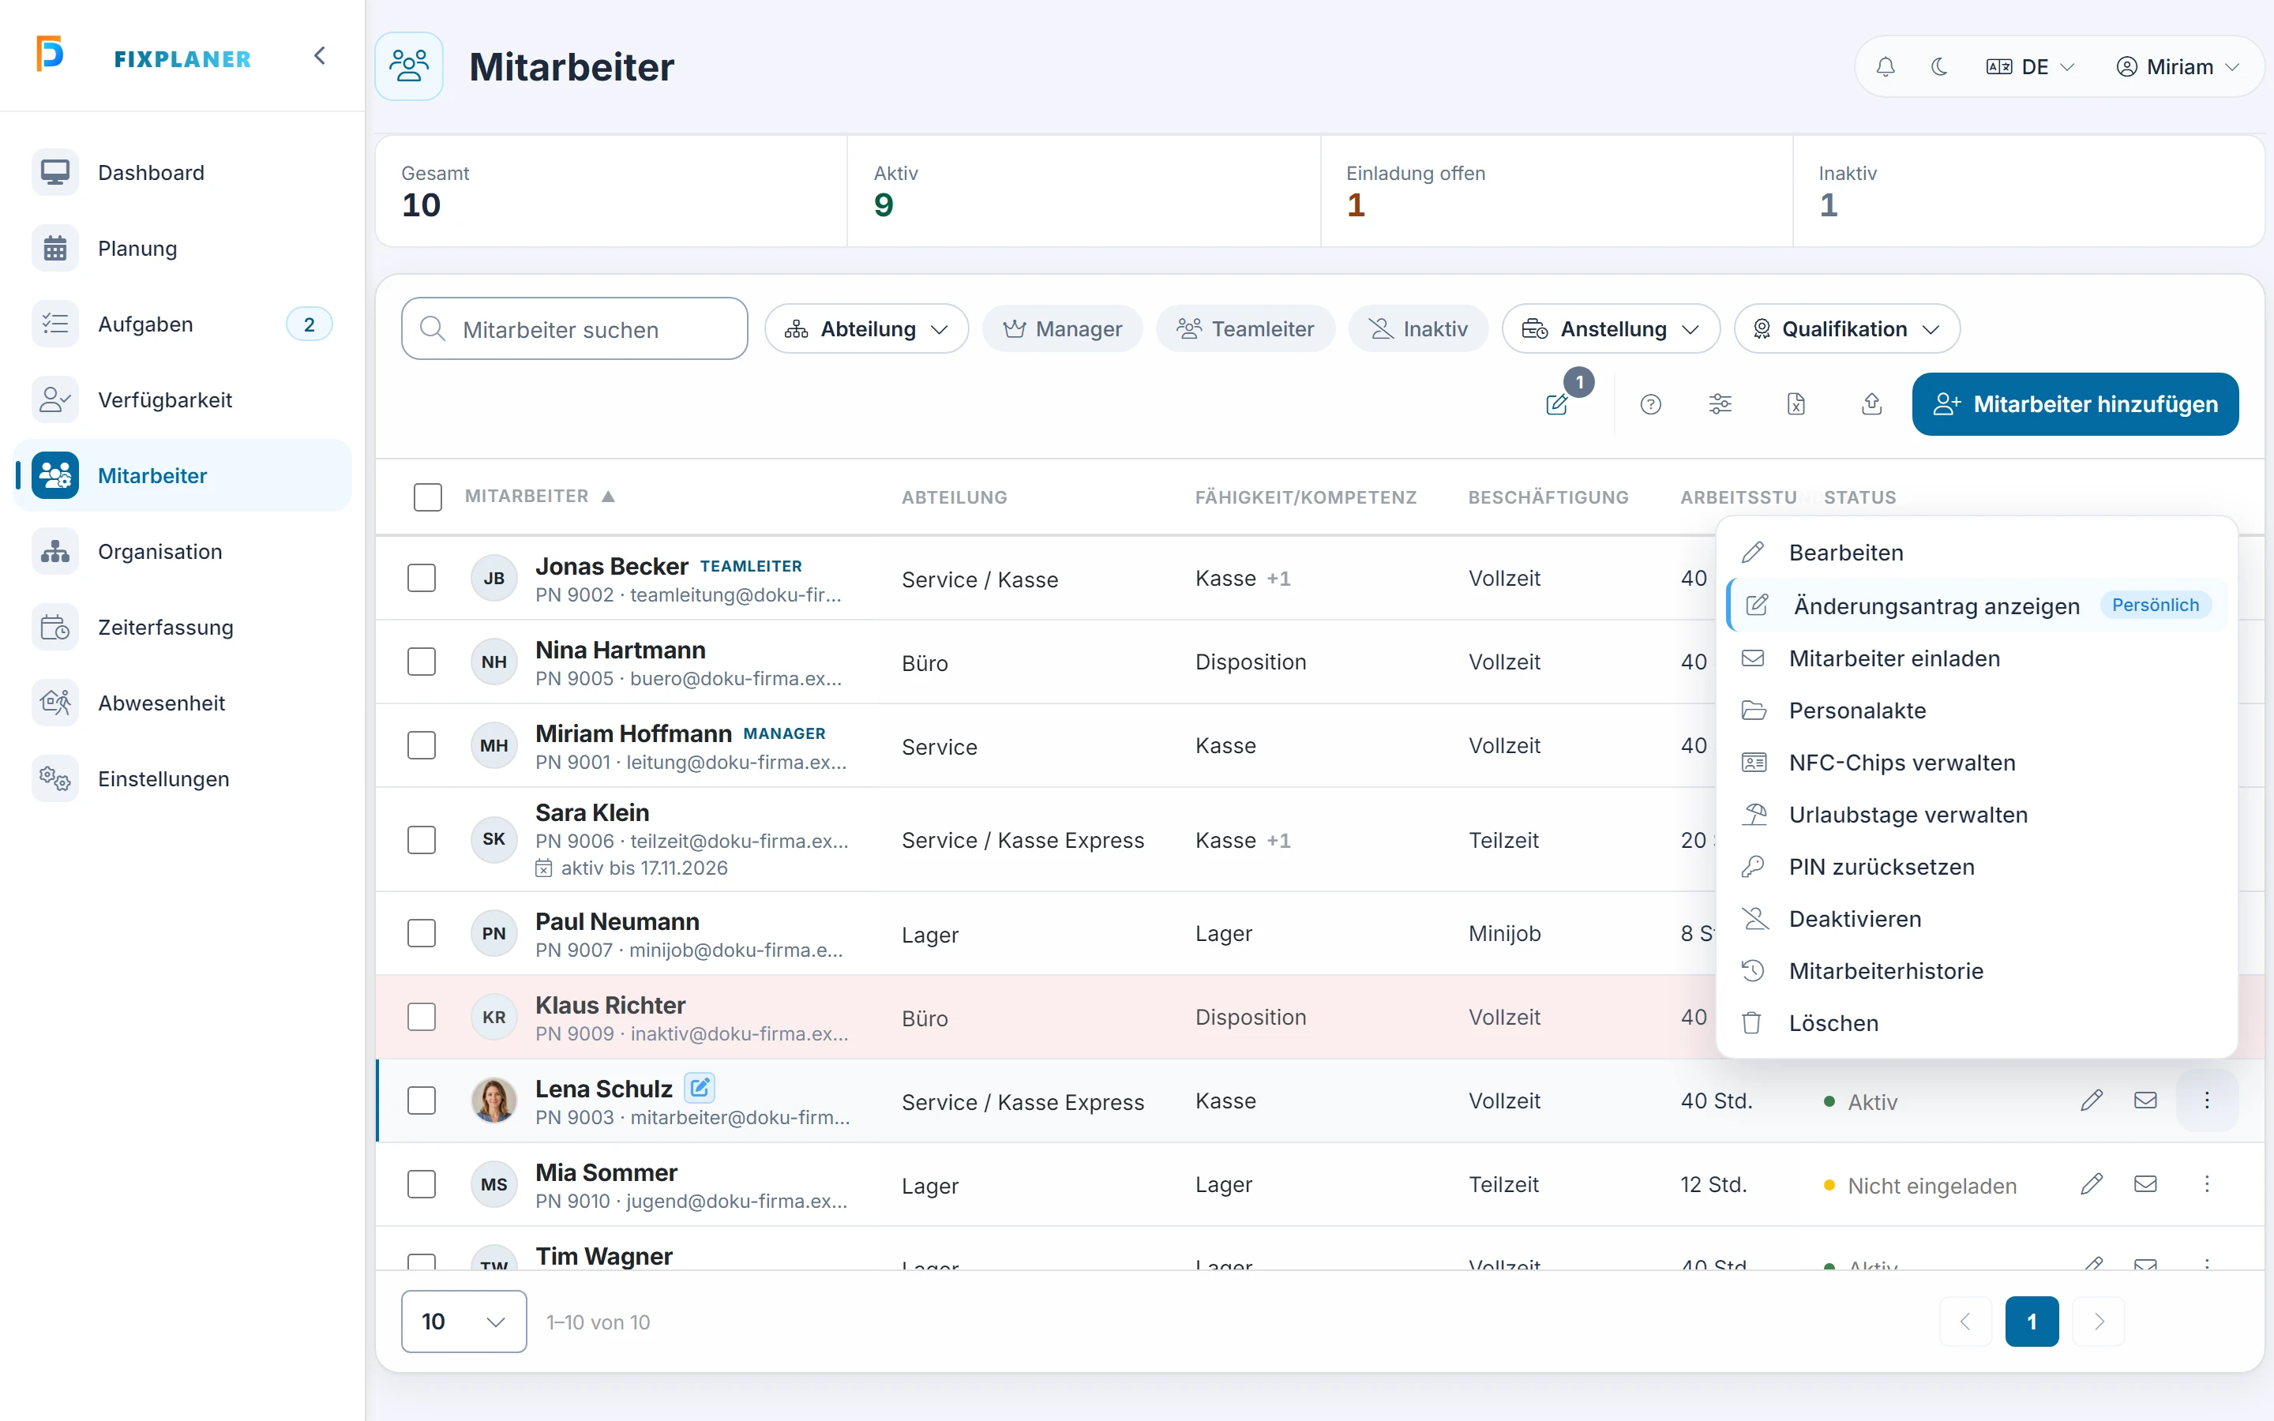Select Änderungsantrag anzeigen menu entry
2274x1421 pixels.
point(1976,606)
